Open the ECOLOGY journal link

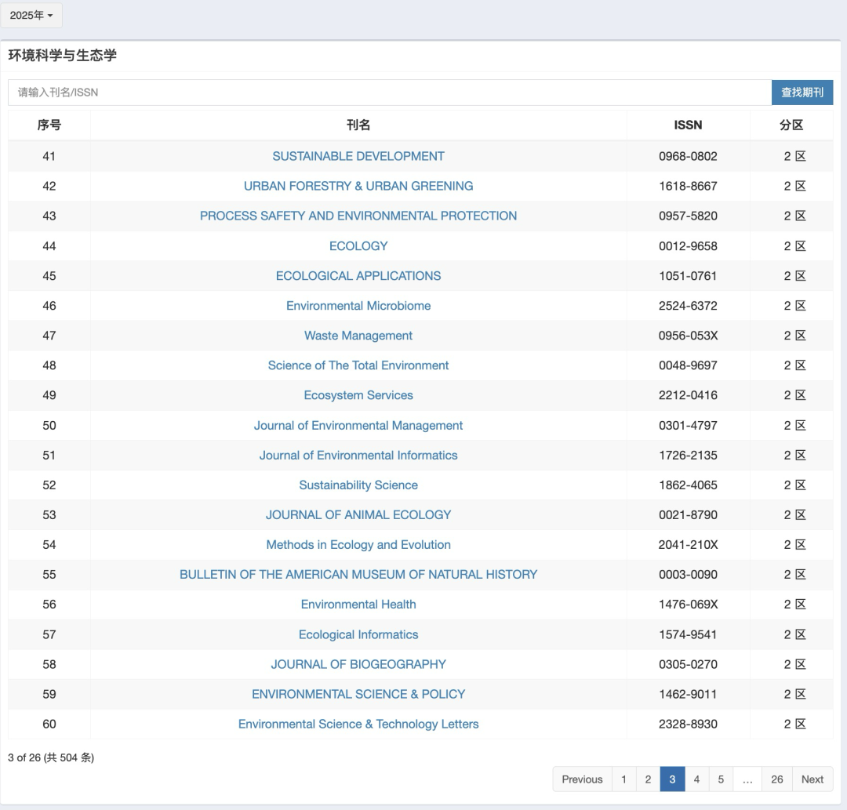(358, 245)
